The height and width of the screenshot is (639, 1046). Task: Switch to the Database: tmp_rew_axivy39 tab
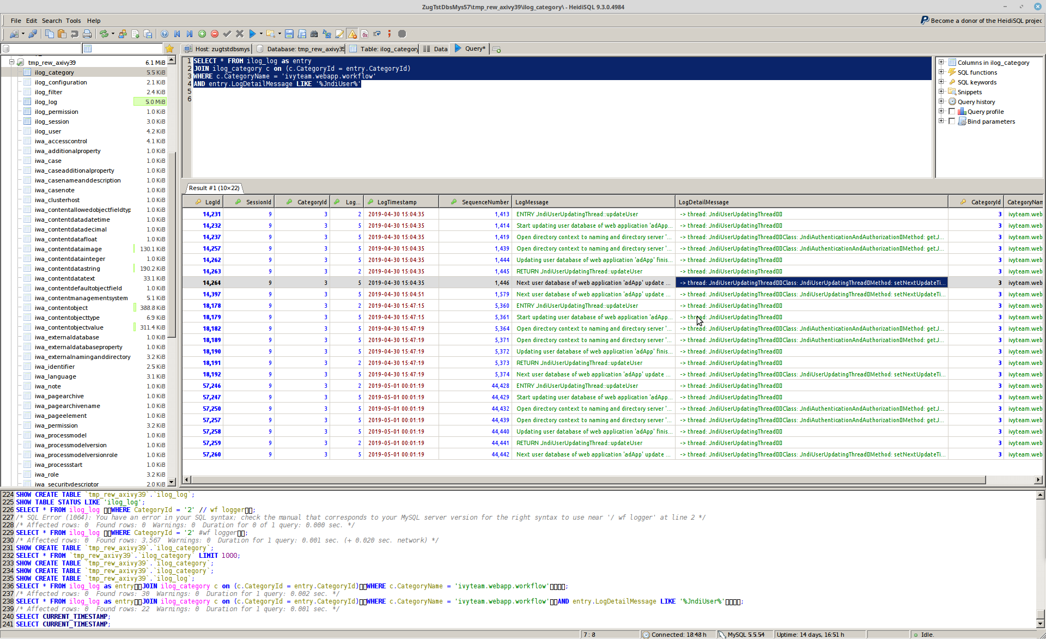300,49
